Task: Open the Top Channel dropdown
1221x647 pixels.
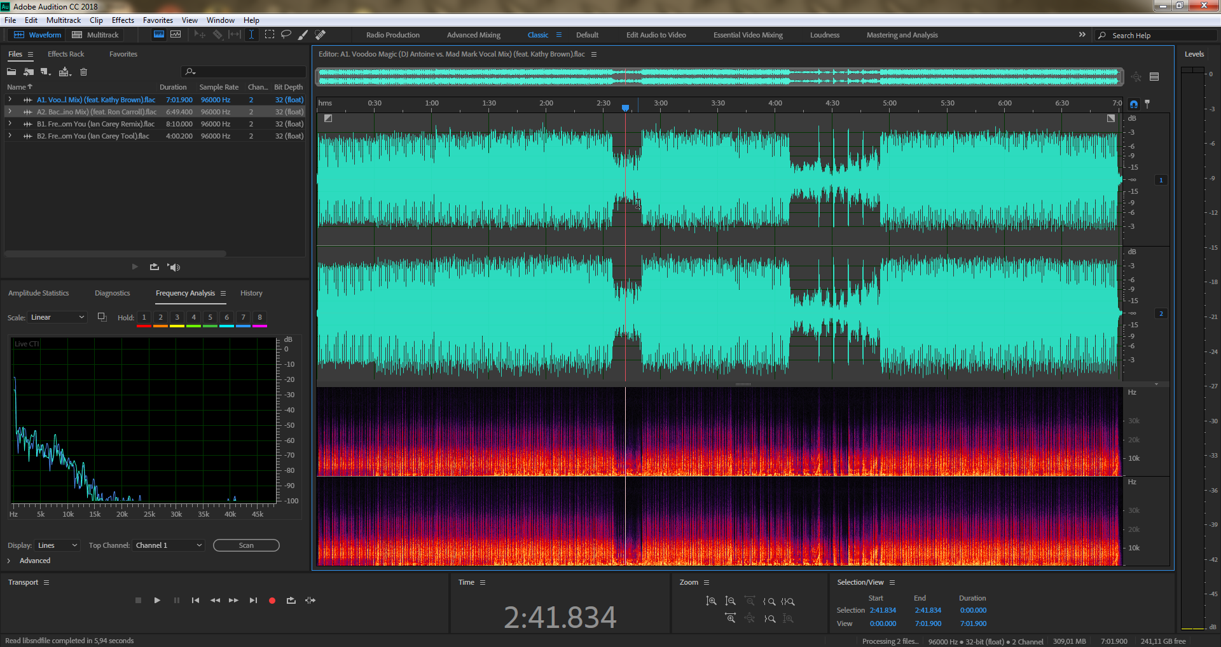Action: click(x=169, y=545)
